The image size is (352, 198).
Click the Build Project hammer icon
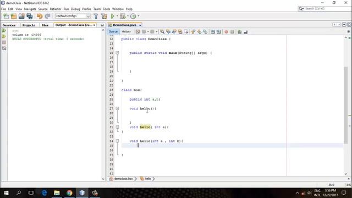tap(96, 16)
